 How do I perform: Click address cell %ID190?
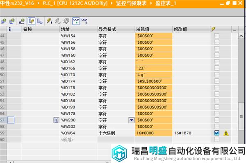pyautogui.click(x=78, y=107)
